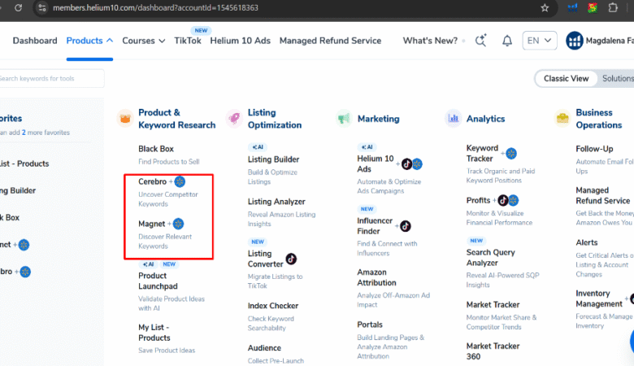The height and width of the screenshot is (366, 634).
Task: Expand the Courses dropdown
Action: [x=144, y=41]
